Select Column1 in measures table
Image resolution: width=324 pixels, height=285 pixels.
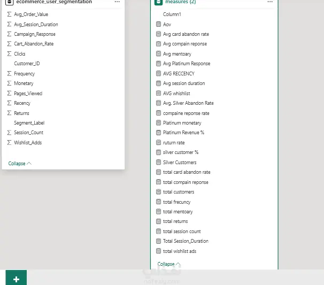(x=172, y=14)
